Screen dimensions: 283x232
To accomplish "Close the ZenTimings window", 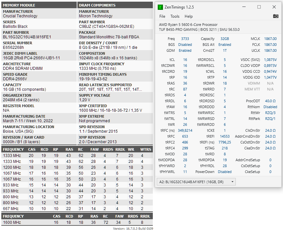I will 274,7.
